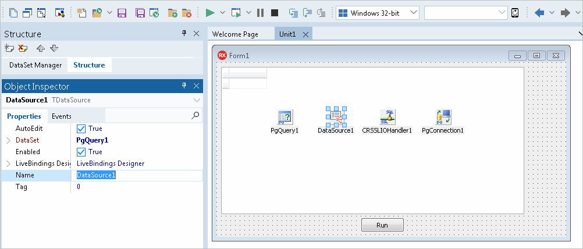Click delete item icon in Structure toolbar
Viewport: 583px width, 249px height.
click(x=23, y=48)
